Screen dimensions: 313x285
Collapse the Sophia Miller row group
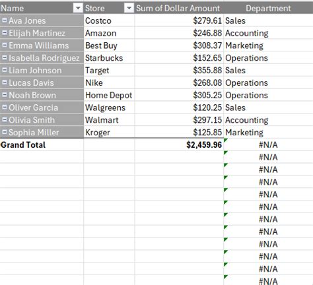click(5, 132)
